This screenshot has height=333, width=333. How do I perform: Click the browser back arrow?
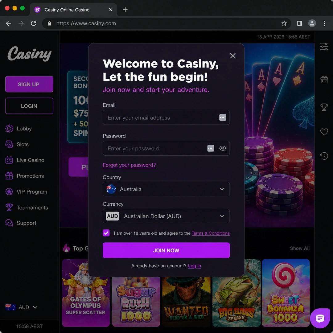(9, 23)
